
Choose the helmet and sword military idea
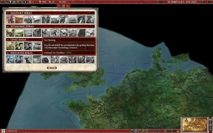coord(81,19)
